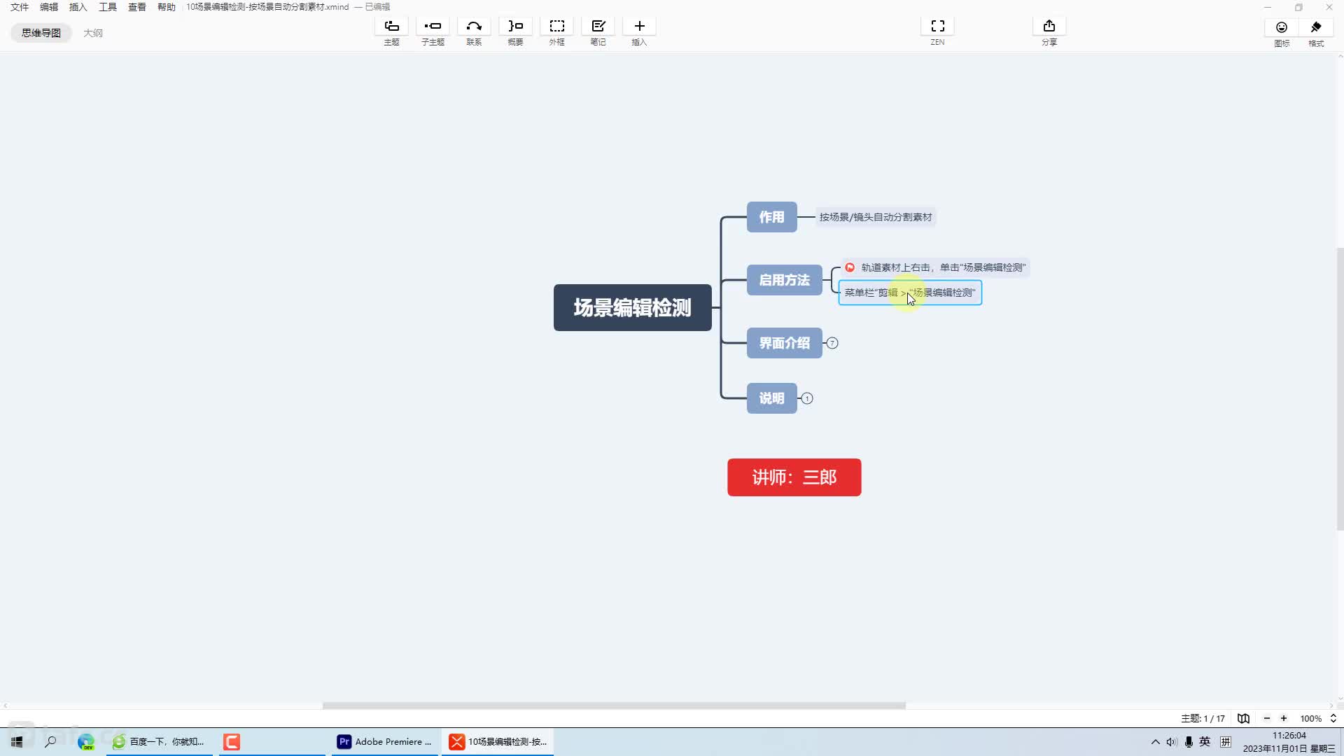Add a subtopic with 子主题 icon

(433, 27)
